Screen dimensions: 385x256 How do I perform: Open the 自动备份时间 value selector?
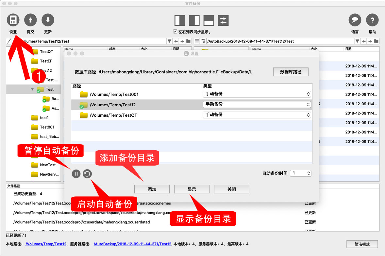301,173
